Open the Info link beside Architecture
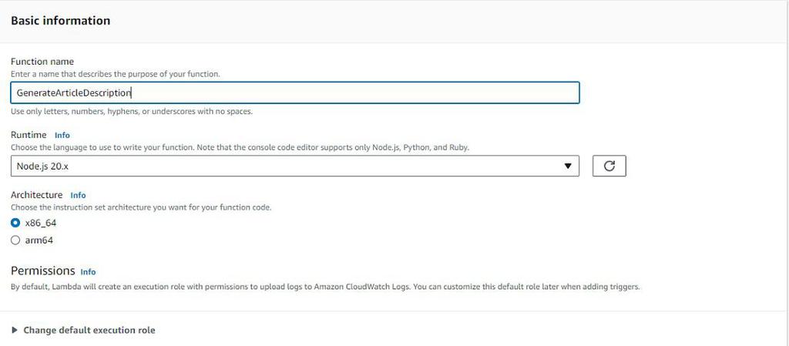Viewport: 789px width, 346px height. (x=78, y=195)
